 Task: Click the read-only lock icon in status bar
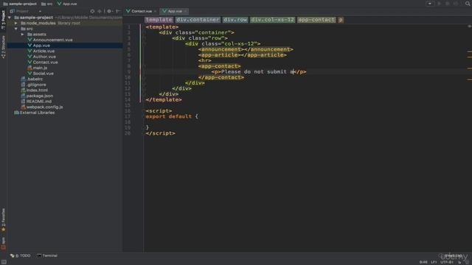coord(459,262)
